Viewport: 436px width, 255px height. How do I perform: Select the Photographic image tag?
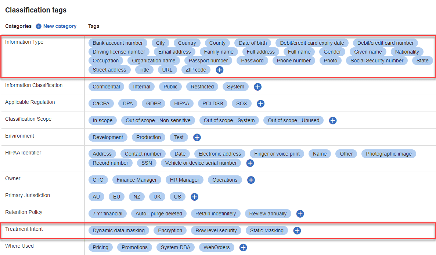coord(389,154)
